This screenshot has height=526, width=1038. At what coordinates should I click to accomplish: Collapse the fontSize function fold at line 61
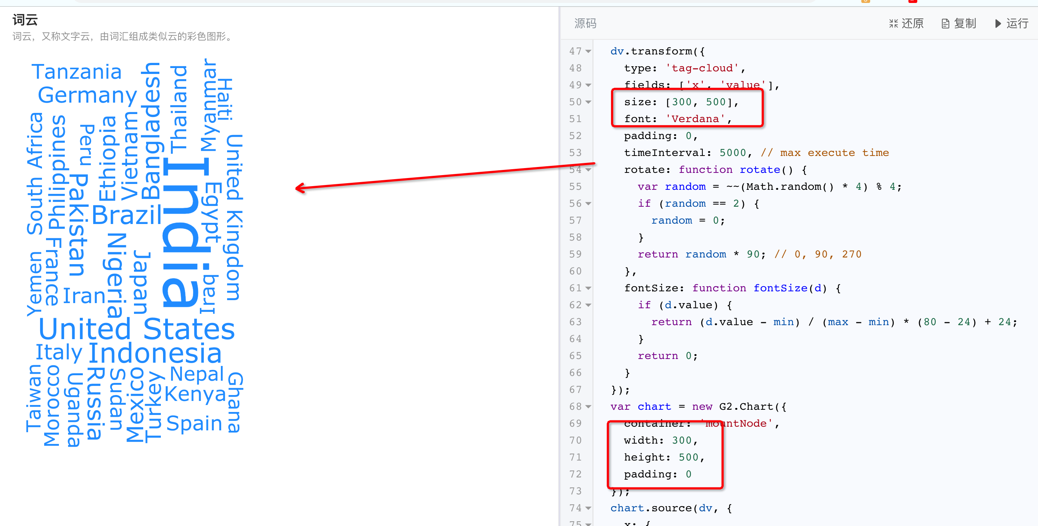pyautogui.click(x=588, y=288)
